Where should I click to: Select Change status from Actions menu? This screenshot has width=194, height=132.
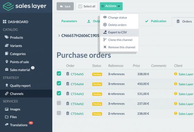pos(119,17)
